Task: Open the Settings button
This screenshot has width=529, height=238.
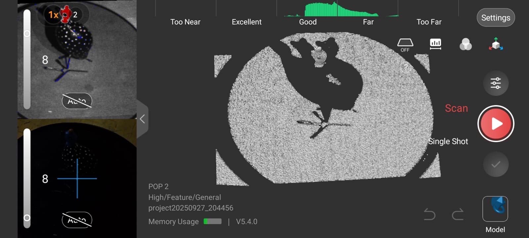Action: click(x=495, y=18)
